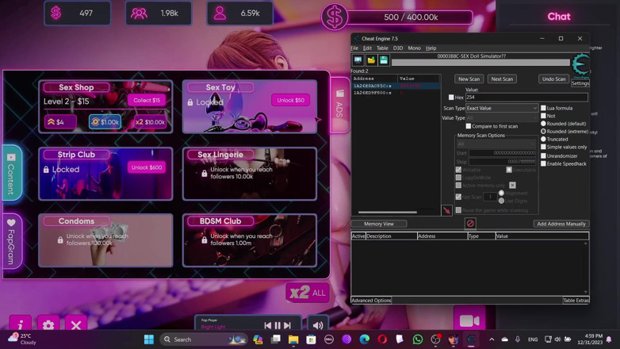The image size is (620, 349).
Task: Open the Windows Start menu
Action: tap(149, 339)
